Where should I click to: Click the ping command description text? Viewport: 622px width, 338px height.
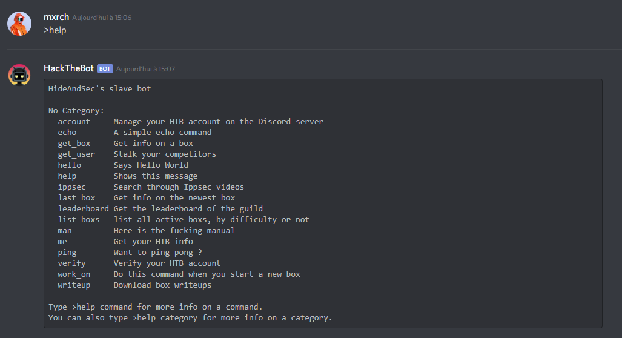(158, 253)
